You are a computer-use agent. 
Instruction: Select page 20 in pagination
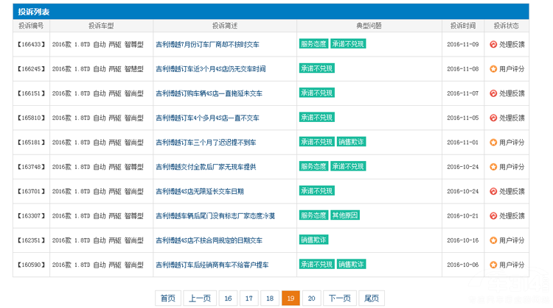tap(312, 298)
